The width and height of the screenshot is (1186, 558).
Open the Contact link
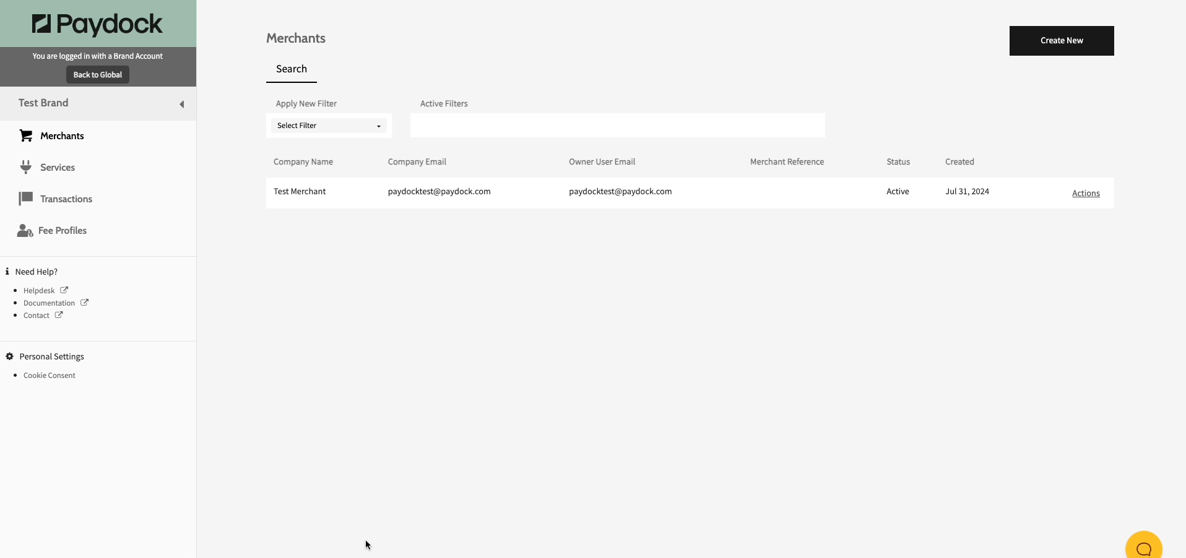click(x=37, y=315)
